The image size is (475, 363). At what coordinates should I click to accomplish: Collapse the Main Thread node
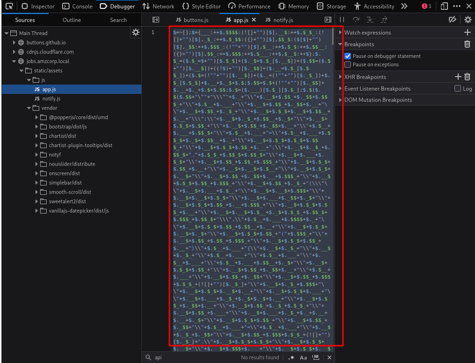7,33
